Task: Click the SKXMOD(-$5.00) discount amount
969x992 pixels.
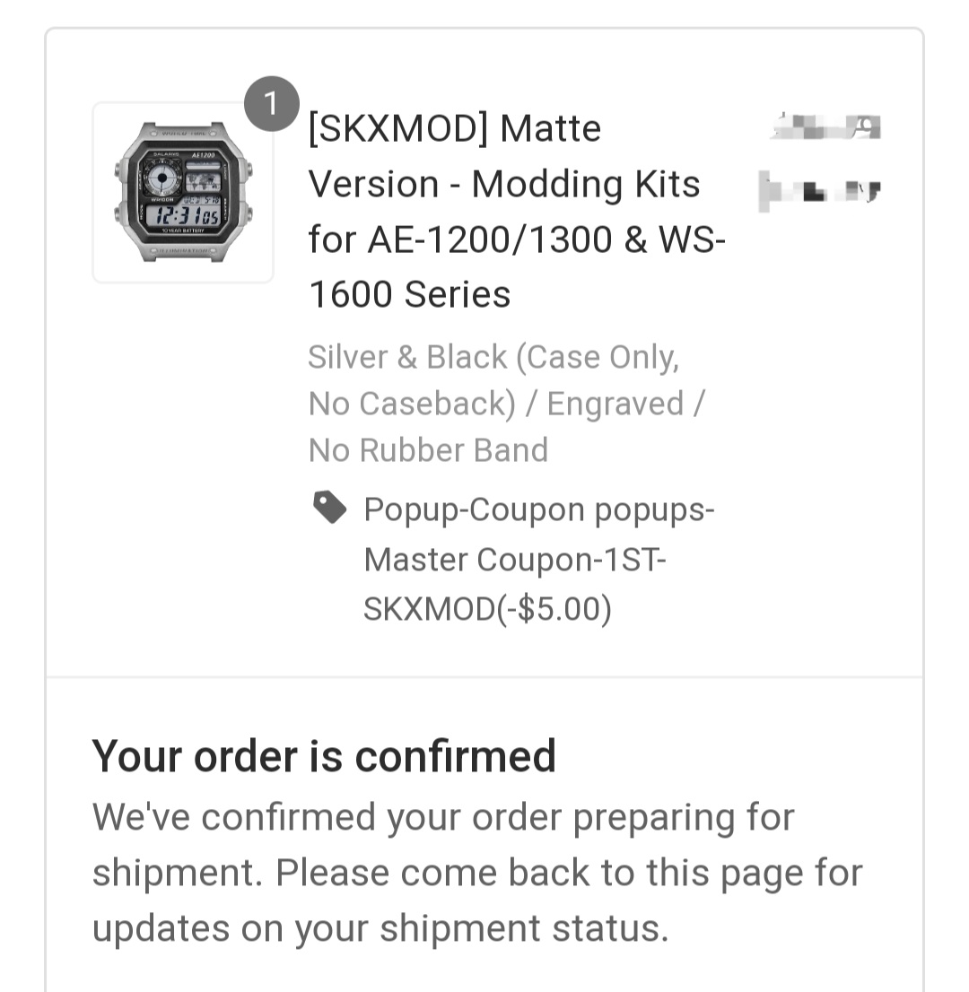Action: pos(487,609)
